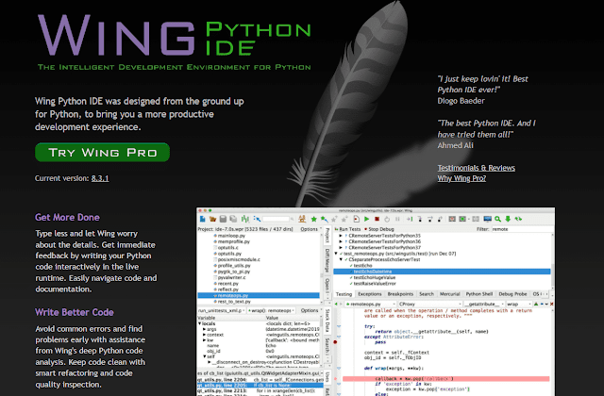Open the 8.3.1 current version link
Viewport: 604px width, 396px height.
pos(100,178)
